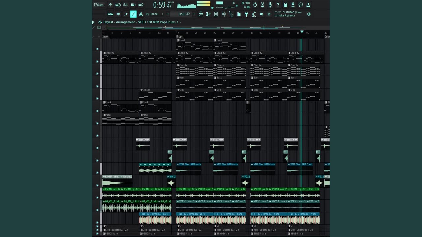Click the undo history circular arrow icon
Viewport: 422px width, 237px height.
(x=255, y=5)
